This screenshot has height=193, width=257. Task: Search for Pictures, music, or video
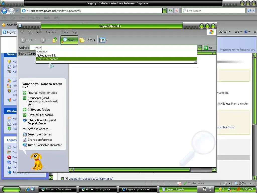42,93
